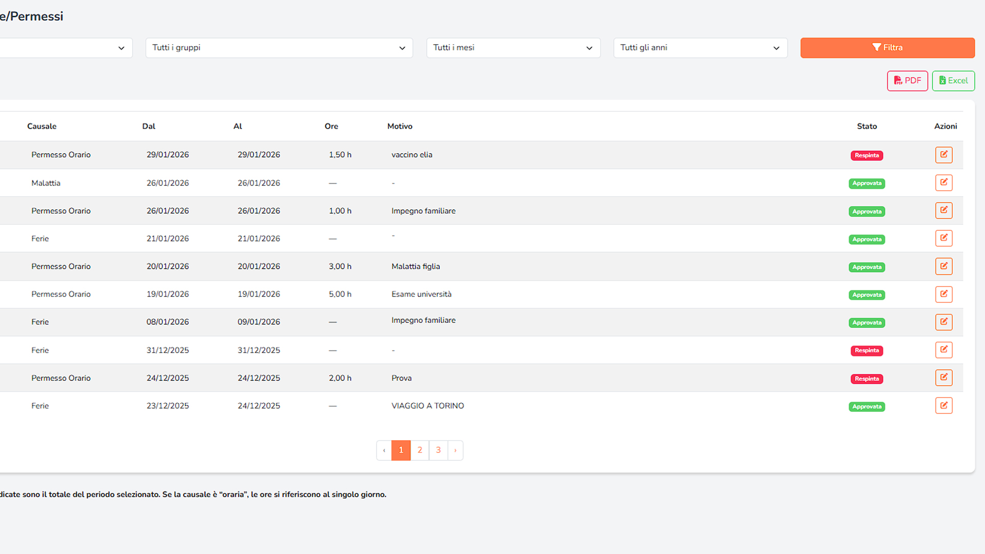This screenshot has height=554, width=985.
Task: Go to page 2 of results
Action: [x=420, y=450]
